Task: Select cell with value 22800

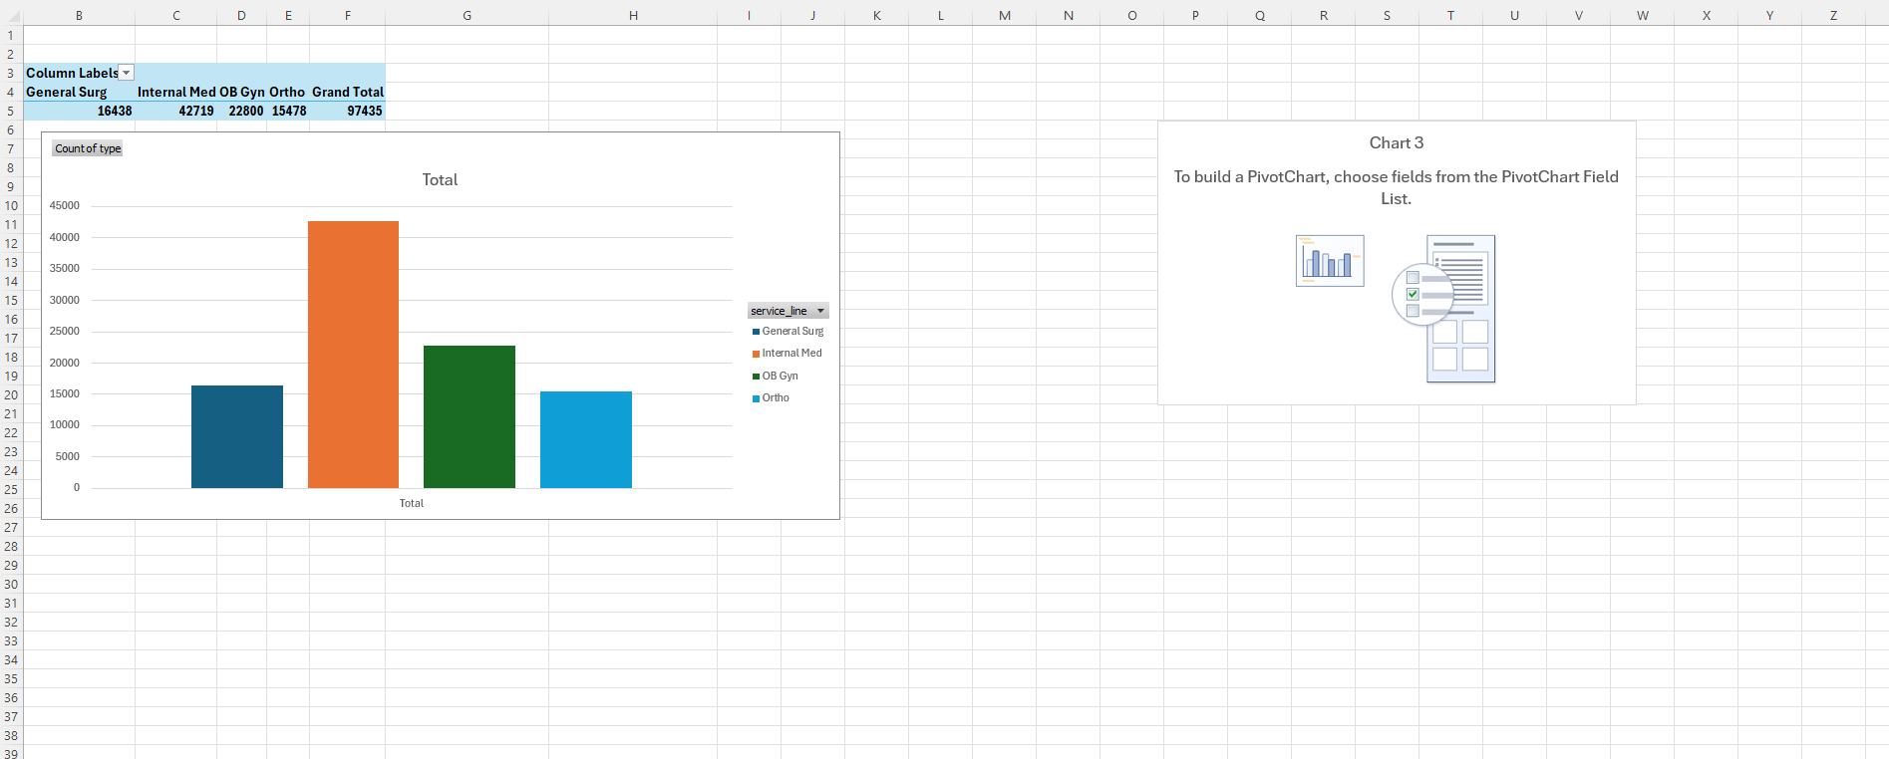Action: (x=241, y=111)
